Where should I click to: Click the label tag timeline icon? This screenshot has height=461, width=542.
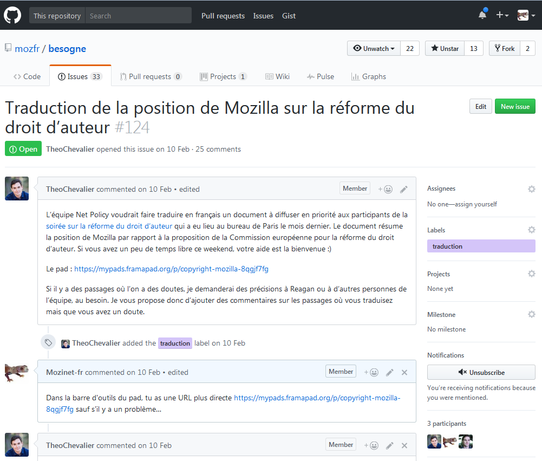pyautogui.click(x=48, y=342)
